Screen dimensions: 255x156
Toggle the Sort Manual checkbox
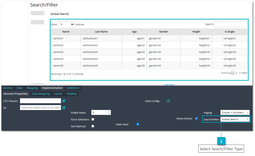(x=93, y=126)
